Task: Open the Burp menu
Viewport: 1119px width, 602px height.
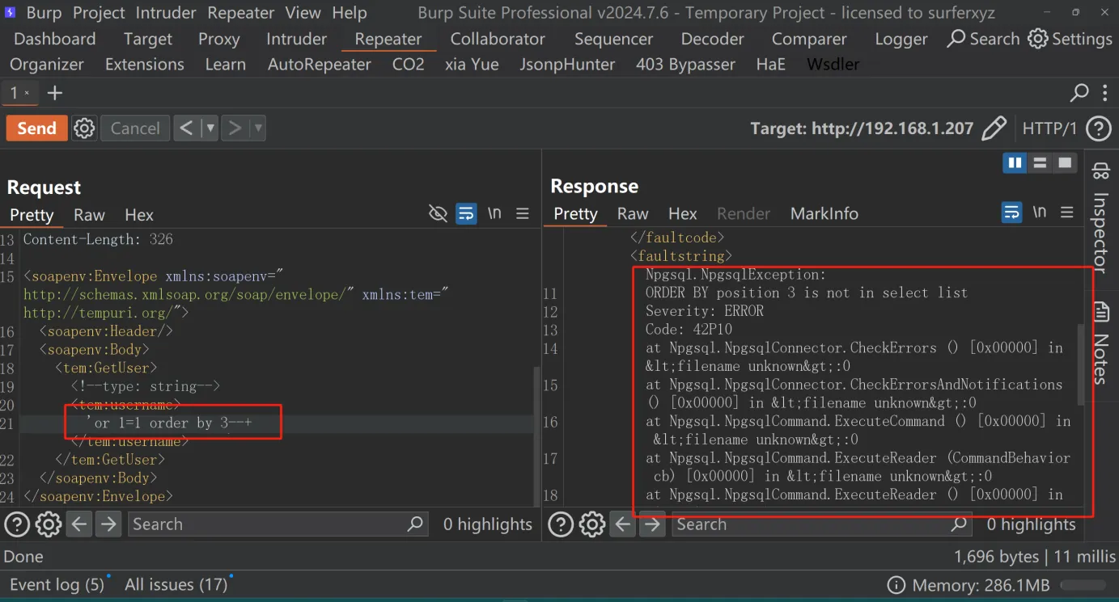Action: pyautogui.click(x=43, y=13)
